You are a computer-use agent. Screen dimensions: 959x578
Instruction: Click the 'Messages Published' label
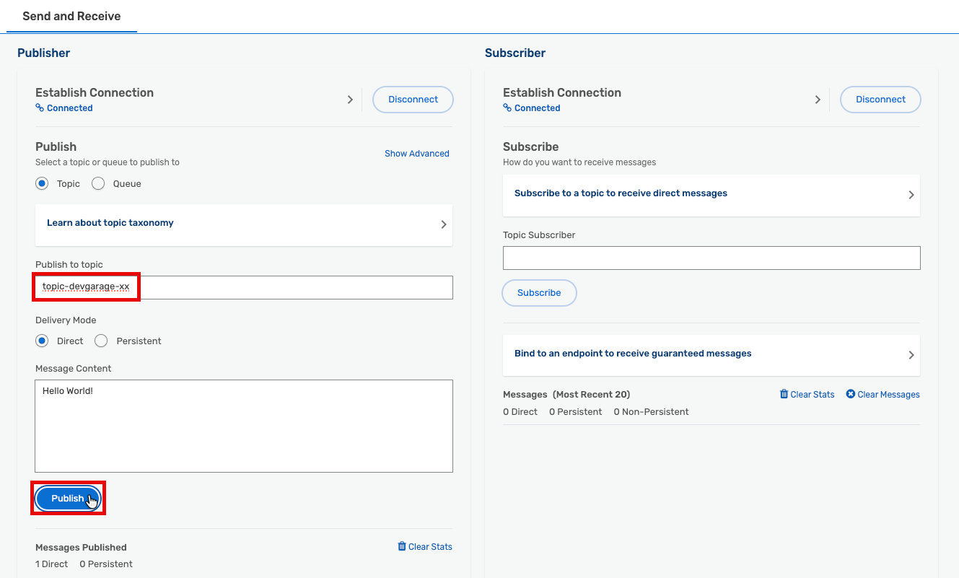tap(81, 548)
